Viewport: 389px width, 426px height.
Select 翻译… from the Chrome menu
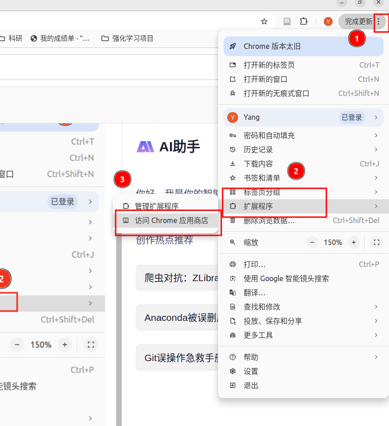coord(304,293)
